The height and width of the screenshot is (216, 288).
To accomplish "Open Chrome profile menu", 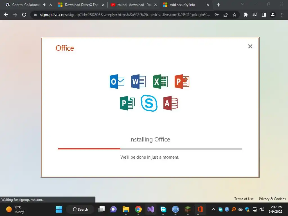I will pyautogui.click(x=273, y=15).
